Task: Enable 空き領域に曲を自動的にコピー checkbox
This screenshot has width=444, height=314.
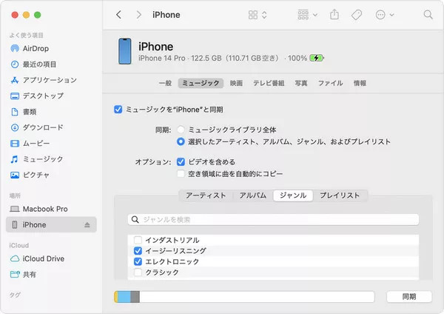Action: (x=181, y=173)
